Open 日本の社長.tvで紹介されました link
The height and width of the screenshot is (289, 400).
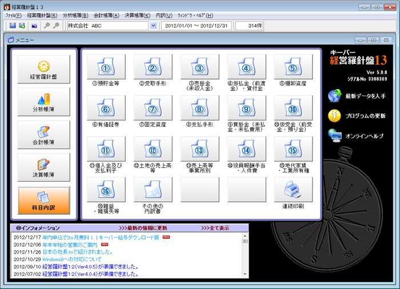(x=78, y=252)
